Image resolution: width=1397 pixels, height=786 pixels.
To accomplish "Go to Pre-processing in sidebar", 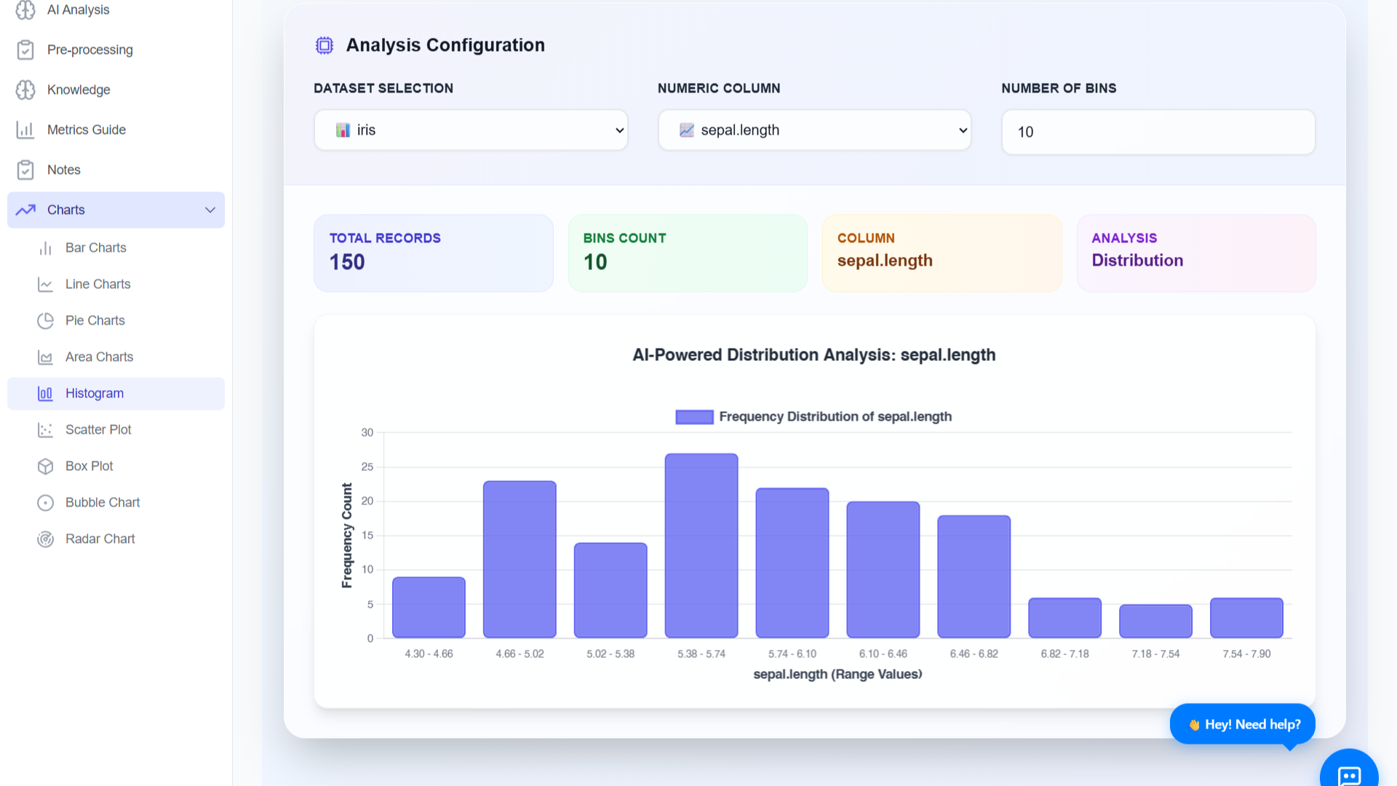I will coord(89,50).
